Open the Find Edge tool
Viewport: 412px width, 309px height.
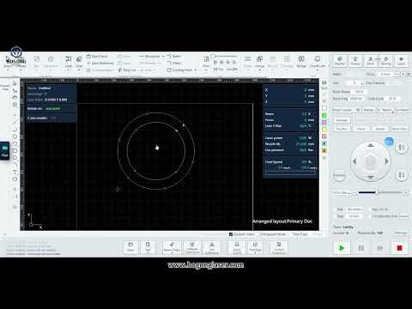(255, 247)
